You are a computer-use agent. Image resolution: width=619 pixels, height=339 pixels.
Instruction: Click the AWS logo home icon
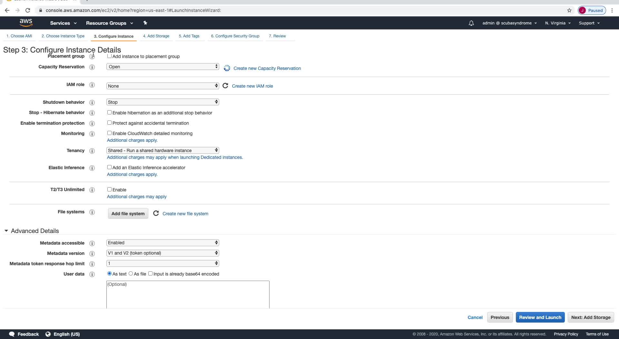26,23
